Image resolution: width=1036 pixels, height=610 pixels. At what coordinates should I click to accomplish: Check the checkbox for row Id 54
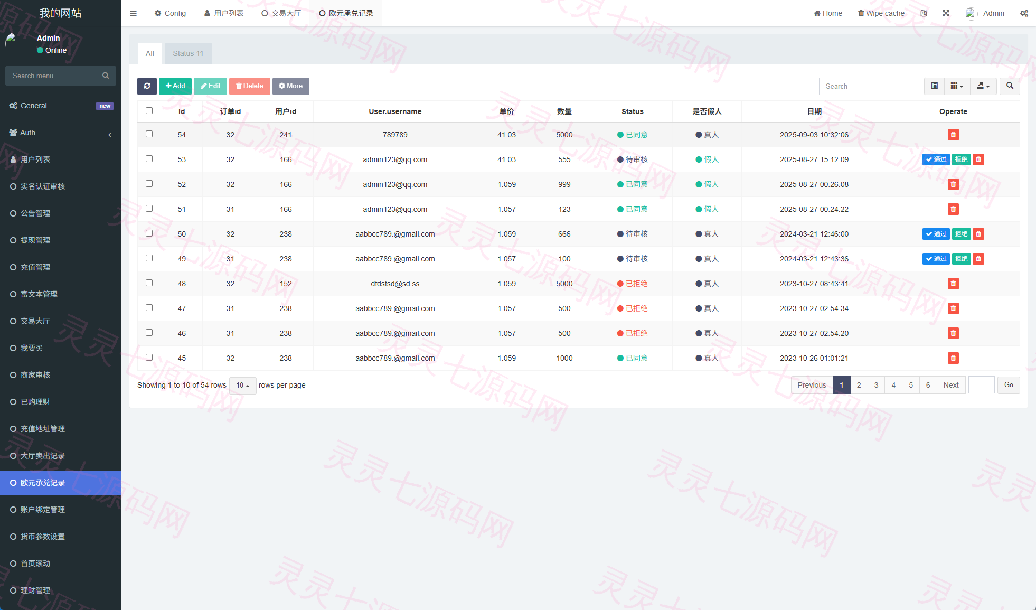(149, 134)
